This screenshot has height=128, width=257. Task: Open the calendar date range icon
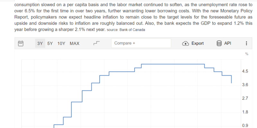(21, 44)
